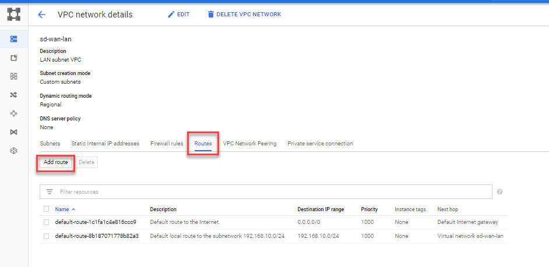This screenshot has width=549, height=267.
Task: Click 192.168.10.0/24 destination range cell
Action: [318, 236]
